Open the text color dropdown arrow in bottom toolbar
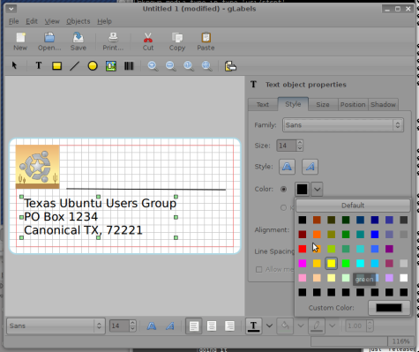Screen dimensions: 419x352 269,326
